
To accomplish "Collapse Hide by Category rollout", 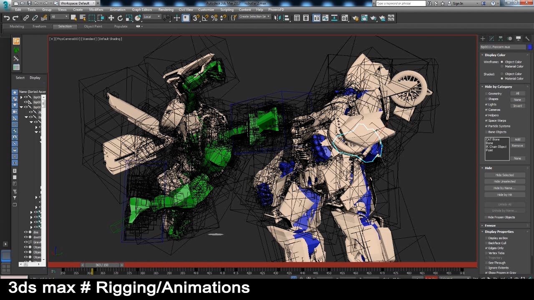I will (x=498, y=87).
